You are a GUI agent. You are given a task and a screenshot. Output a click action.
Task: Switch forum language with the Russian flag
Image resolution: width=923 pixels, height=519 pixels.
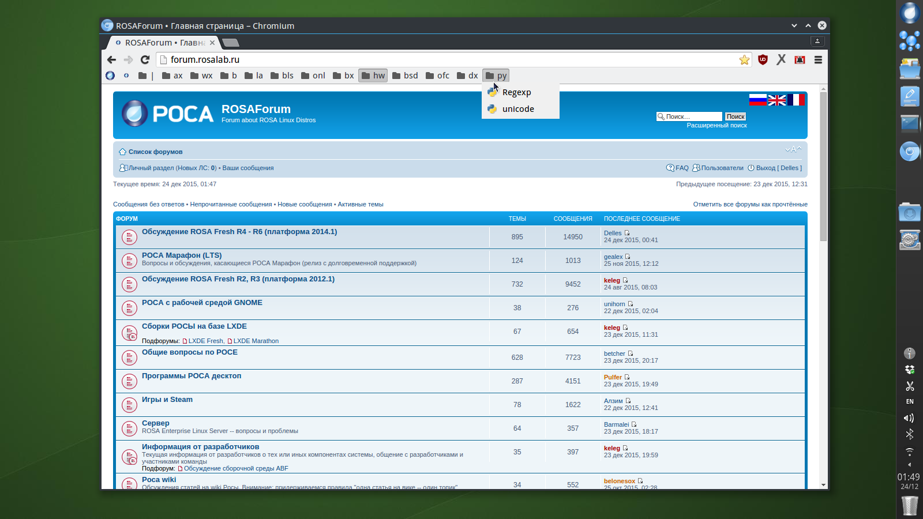pyautogui.click(x=758, y=100)
